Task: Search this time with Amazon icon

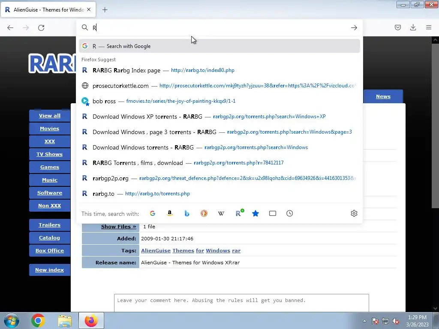Action: 170,213
